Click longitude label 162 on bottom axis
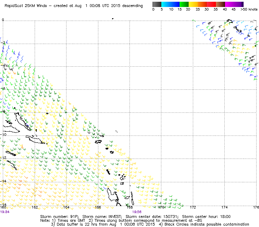The image size is (259, 227). click(x=35, y=207)
